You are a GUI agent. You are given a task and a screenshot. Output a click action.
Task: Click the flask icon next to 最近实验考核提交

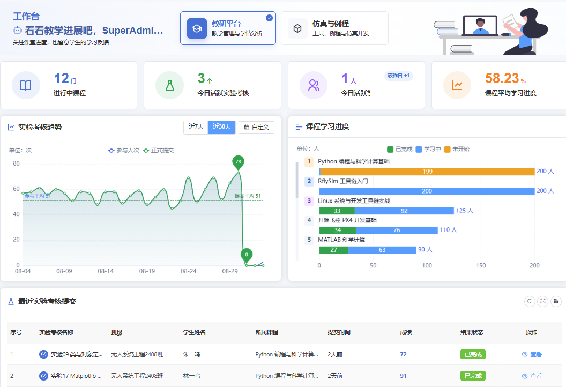tap(11, 301)
